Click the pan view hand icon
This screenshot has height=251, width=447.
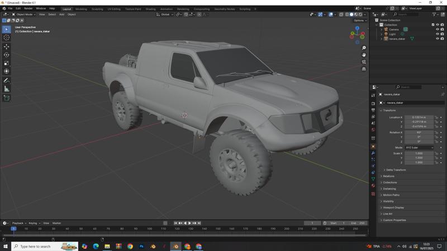(x=364, y=55)
